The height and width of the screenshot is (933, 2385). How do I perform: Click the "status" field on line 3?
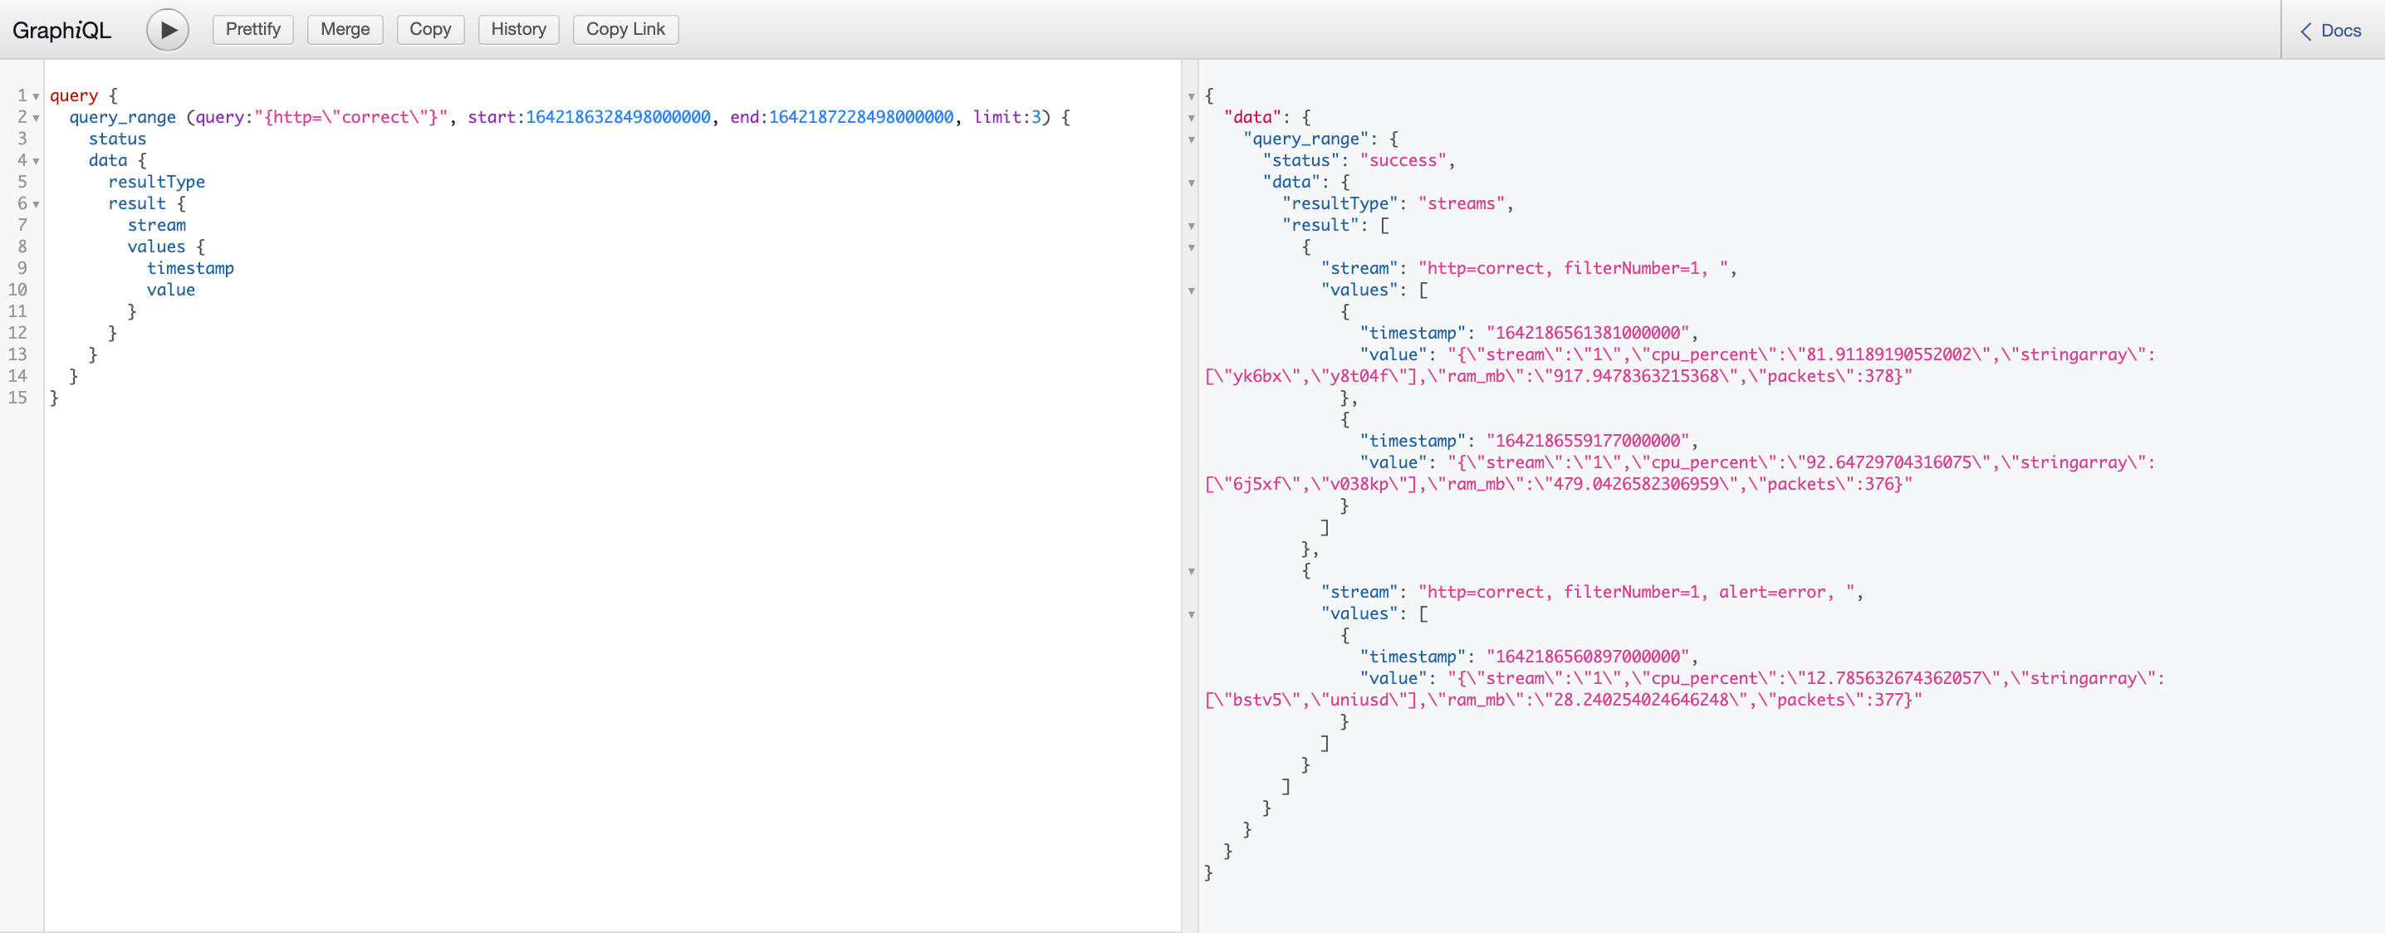[x=118, y=139]
